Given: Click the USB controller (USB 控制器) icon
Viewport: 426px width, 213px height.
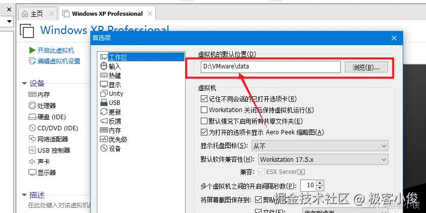Looking at the screenshot, I should point(32,150).
